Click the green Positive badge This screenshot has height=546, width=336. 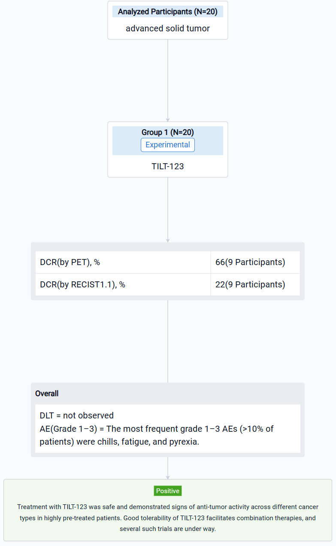tap(168, 491)
